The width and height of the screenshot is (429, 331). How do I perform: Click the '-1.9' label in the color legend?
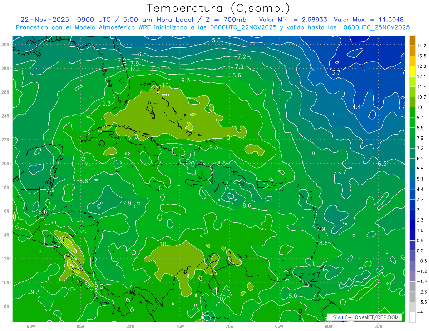coord(421,281)
